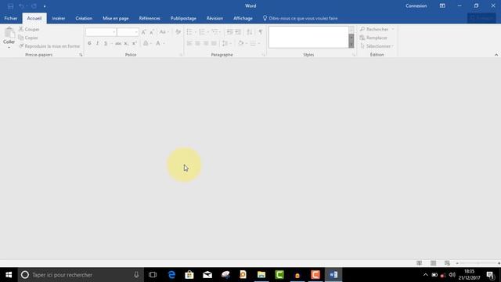Click the Couper scissors button
Screen dimensions: 501x282
[x=29, y=29]
